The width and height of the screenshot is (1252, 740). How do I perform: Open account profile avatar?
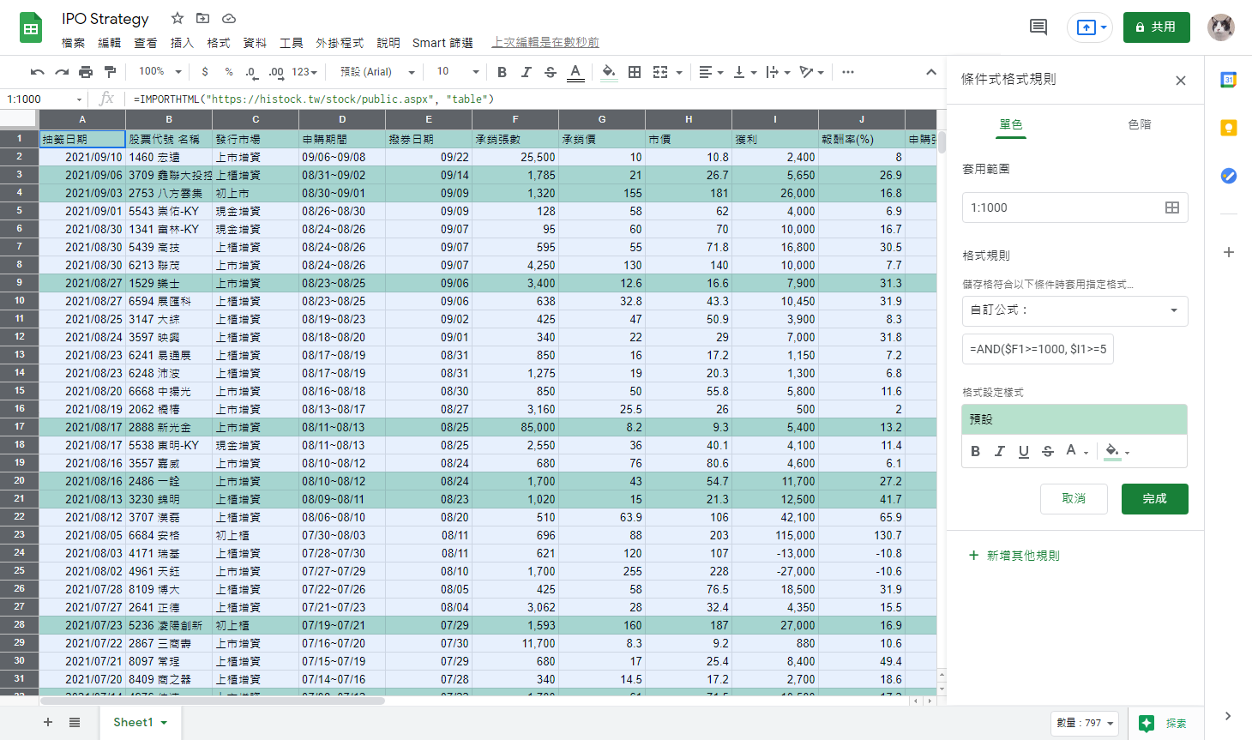pos(1221,27)
